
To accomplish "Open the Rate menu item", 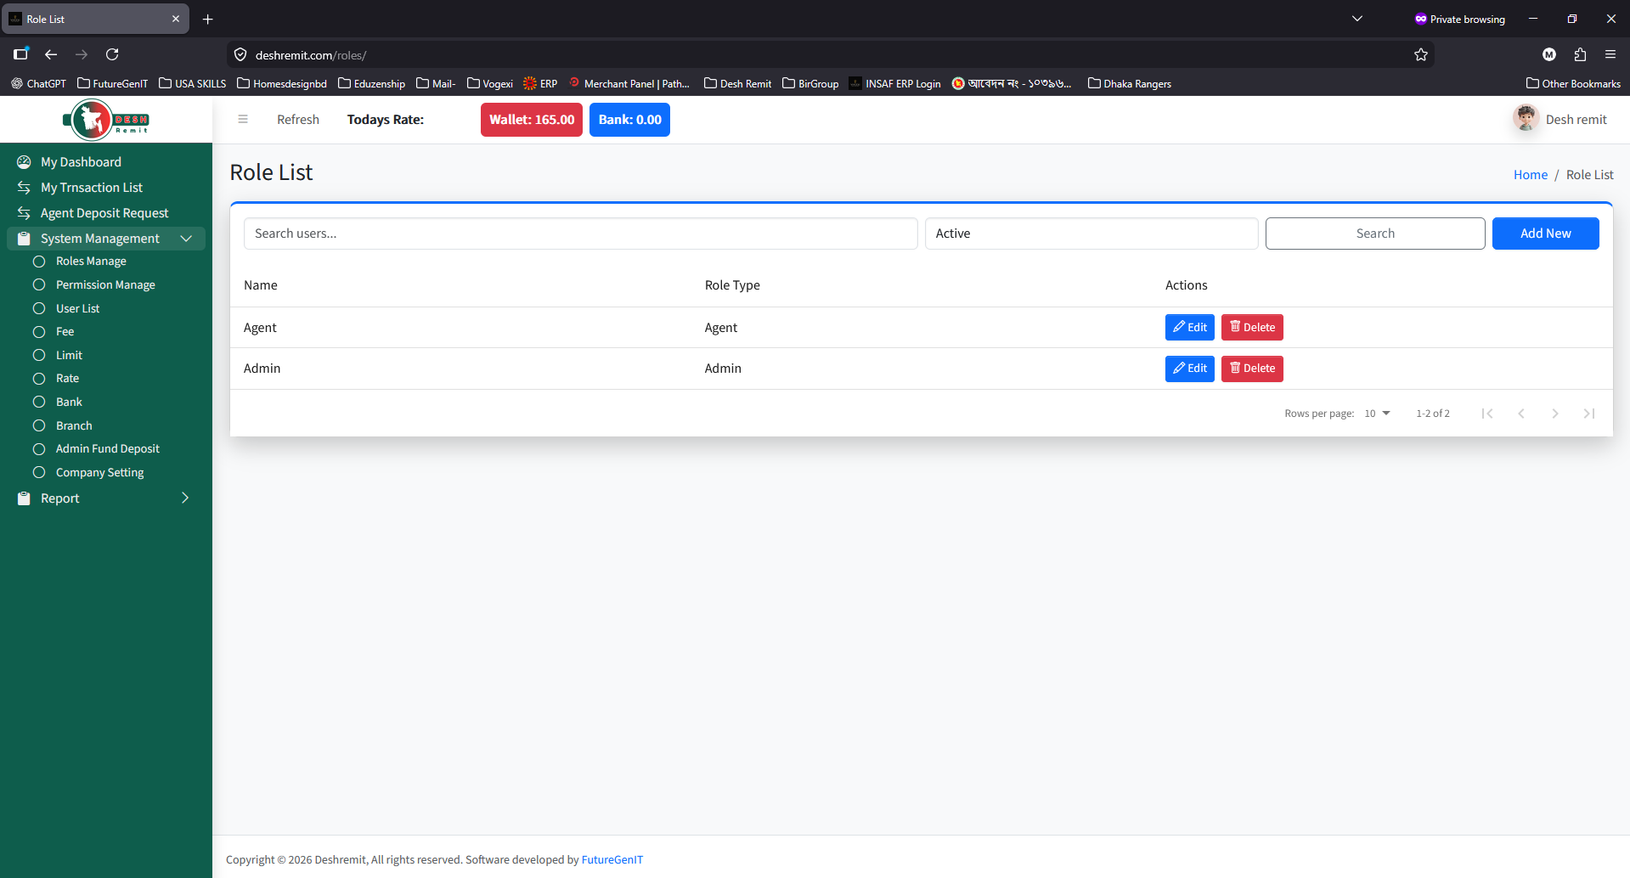I will [x=67, y=379].
